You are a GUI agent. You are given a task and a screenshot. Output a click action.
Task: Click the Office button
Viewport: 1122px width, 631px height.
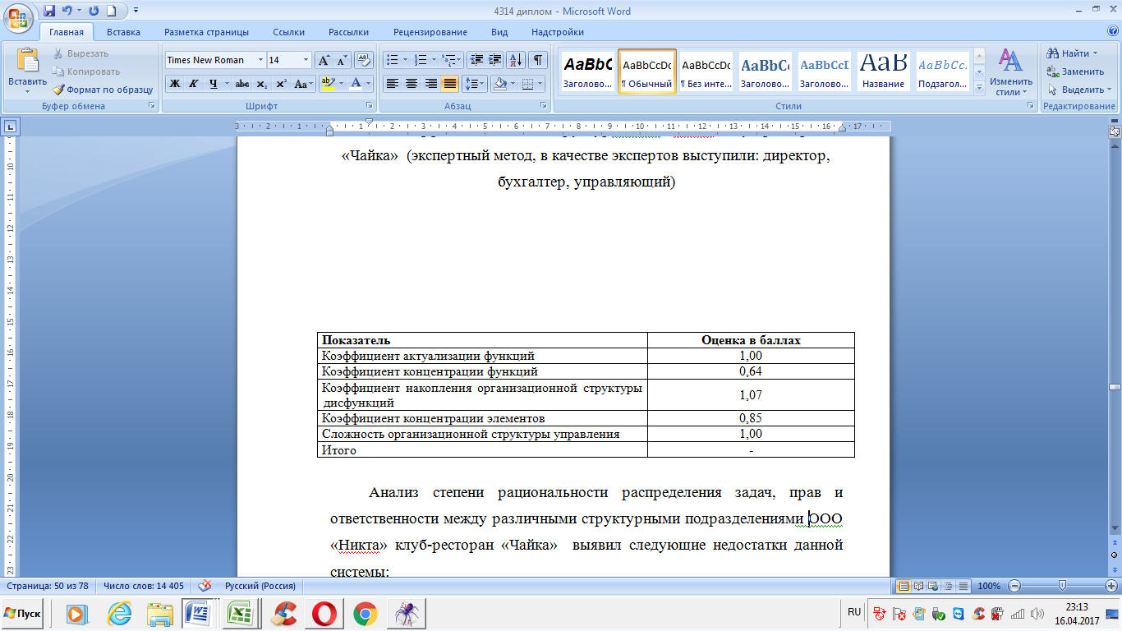19,16
